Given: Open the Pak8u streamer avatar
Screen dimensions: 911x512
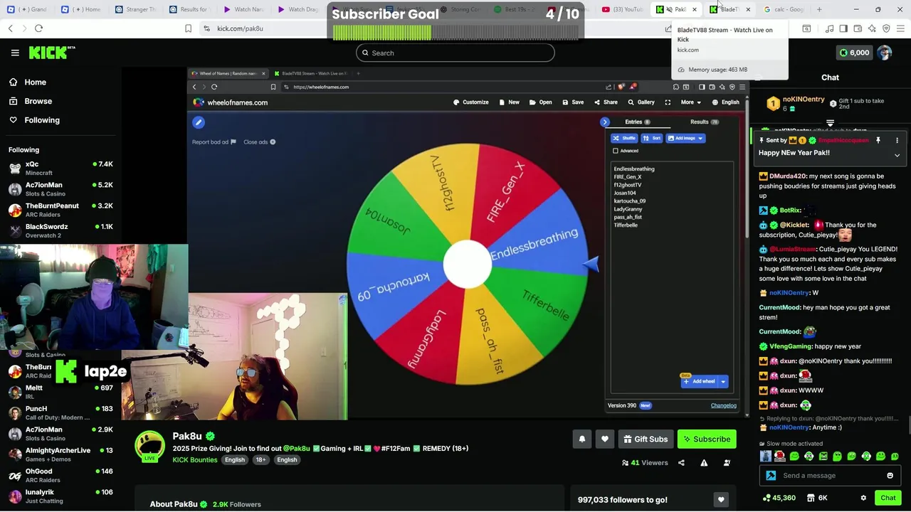Looking at the screenshot, I should click(150, 447).
